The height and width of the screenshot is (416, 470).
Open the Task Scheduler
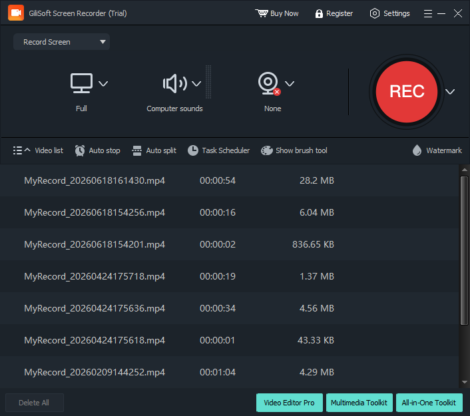226,150
